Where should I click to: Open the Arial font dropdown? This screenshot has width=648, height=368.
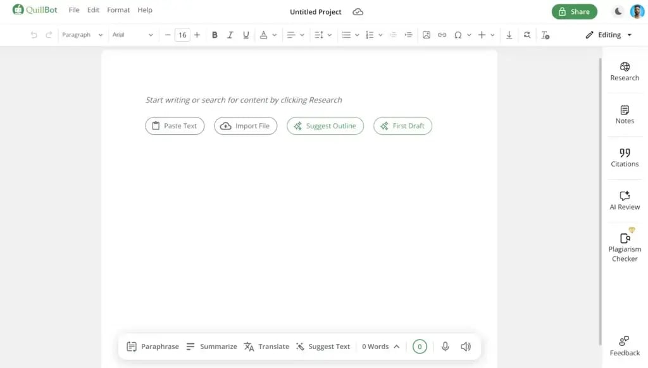click(132, 35)
